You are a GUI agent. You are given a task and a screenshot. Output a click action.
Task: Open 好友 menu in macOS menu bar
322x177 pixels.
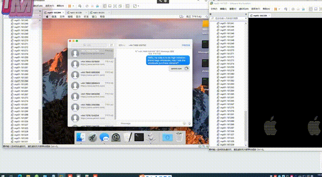(x=86, y=17)
